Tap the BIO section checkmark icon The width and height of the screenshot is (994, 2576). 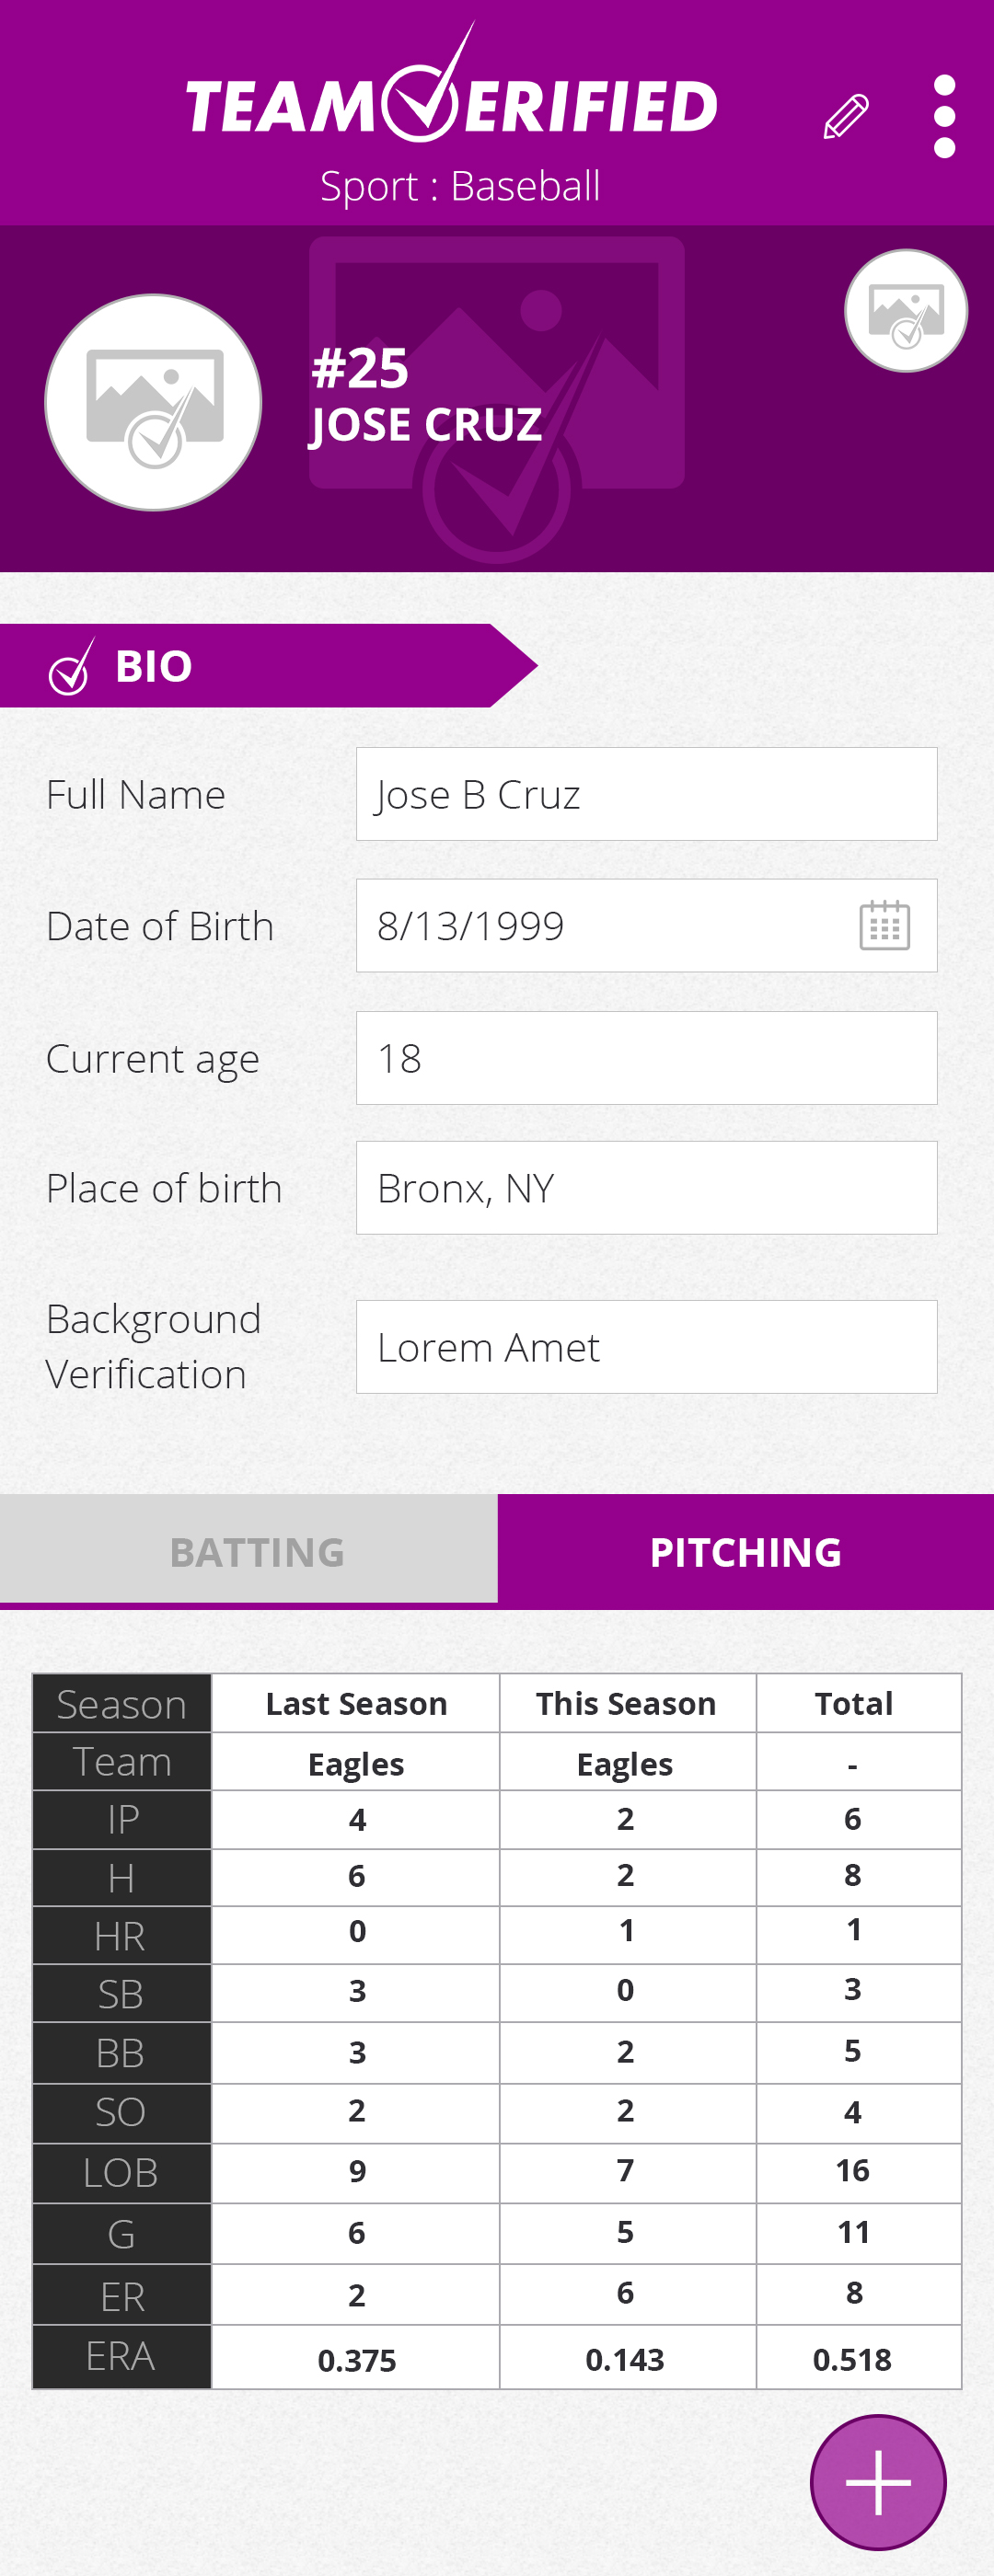pos(71,667)
